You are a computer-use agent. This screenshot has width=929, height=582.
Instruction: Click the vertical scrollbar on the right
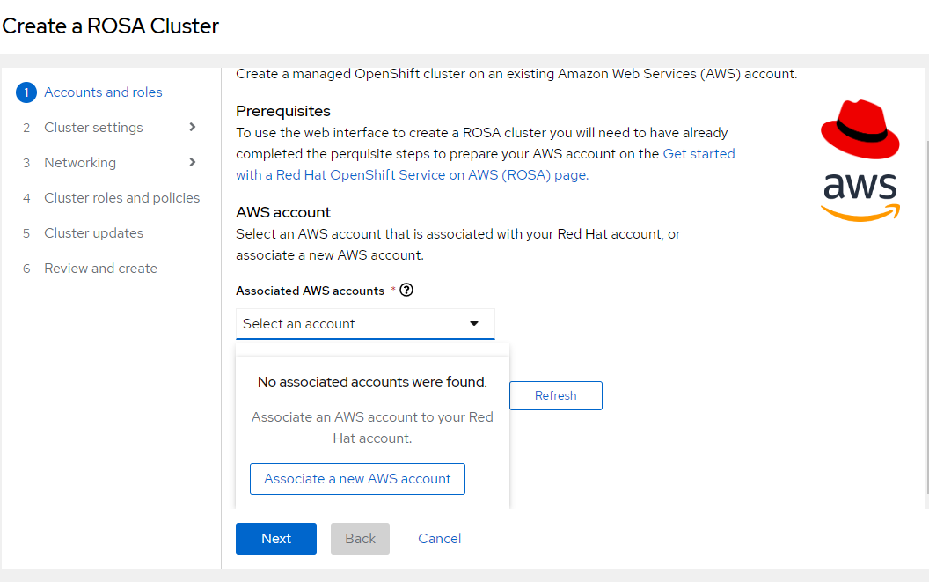(x=925, y=317)
